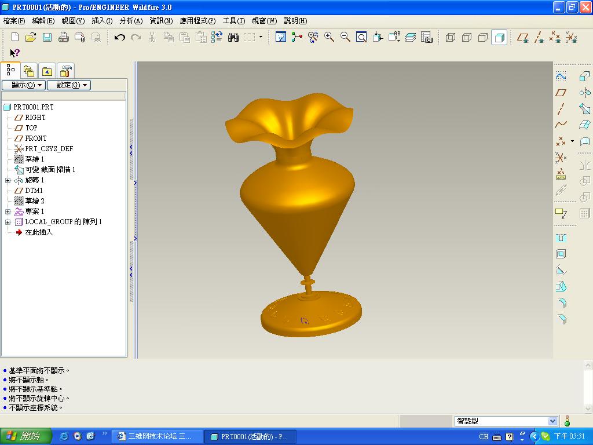This screenshot has width=593, height=445.
Task: Expand the 旋轉 1 feature node
Action: [8, 181]
